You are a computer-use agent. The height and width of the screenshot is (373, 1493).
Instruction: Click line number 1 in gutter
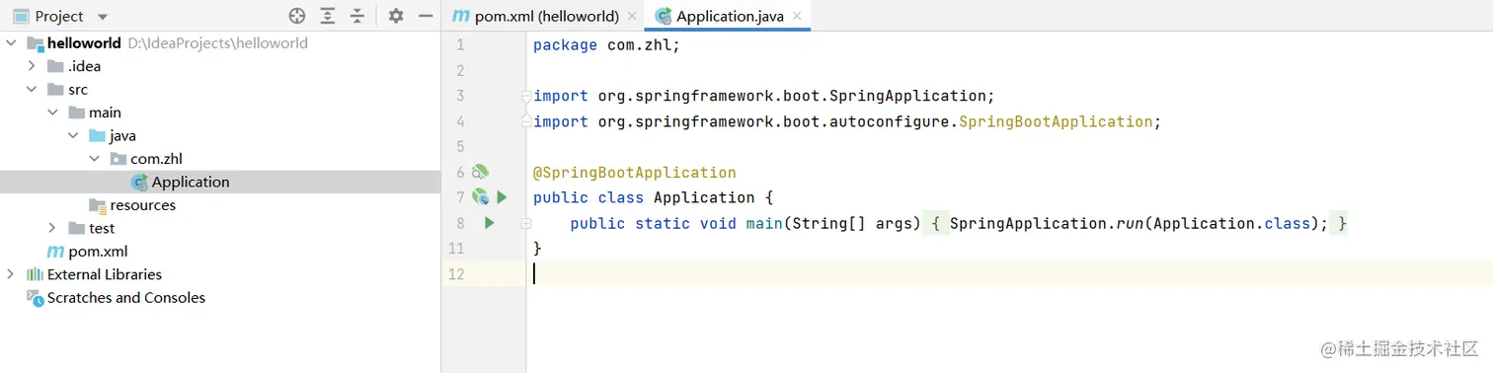(x=459, y=44)
